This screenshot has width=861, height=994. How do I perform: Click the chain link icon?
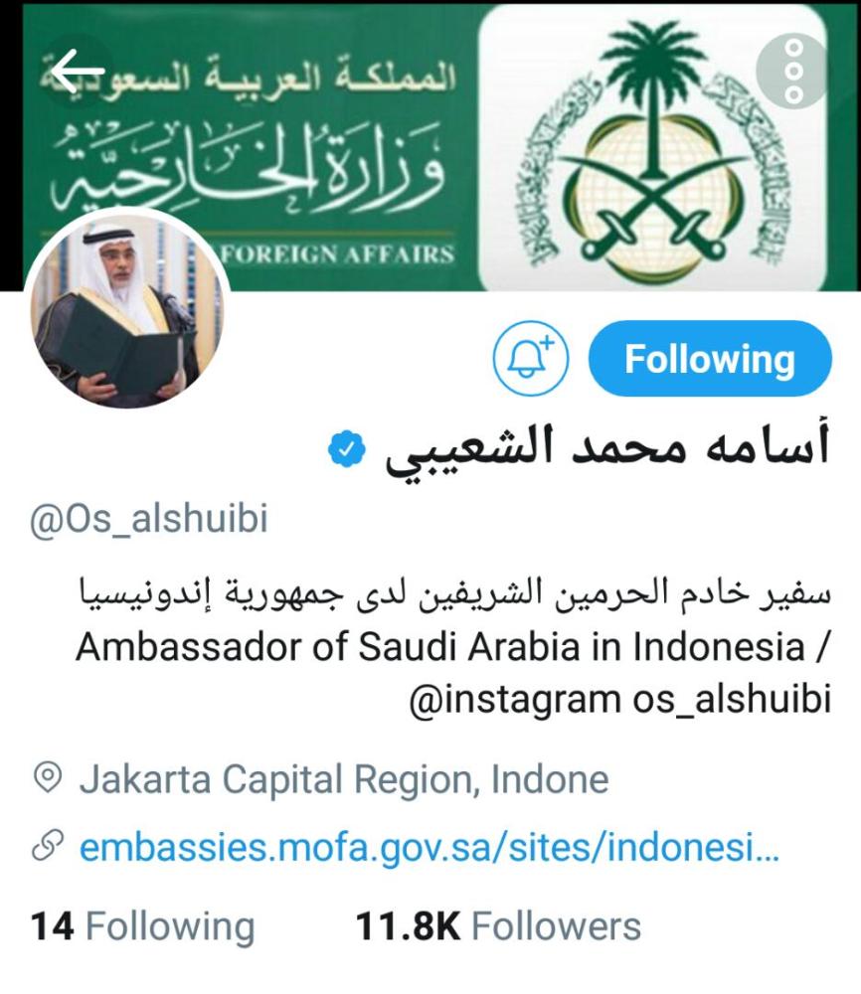[48, 845]
